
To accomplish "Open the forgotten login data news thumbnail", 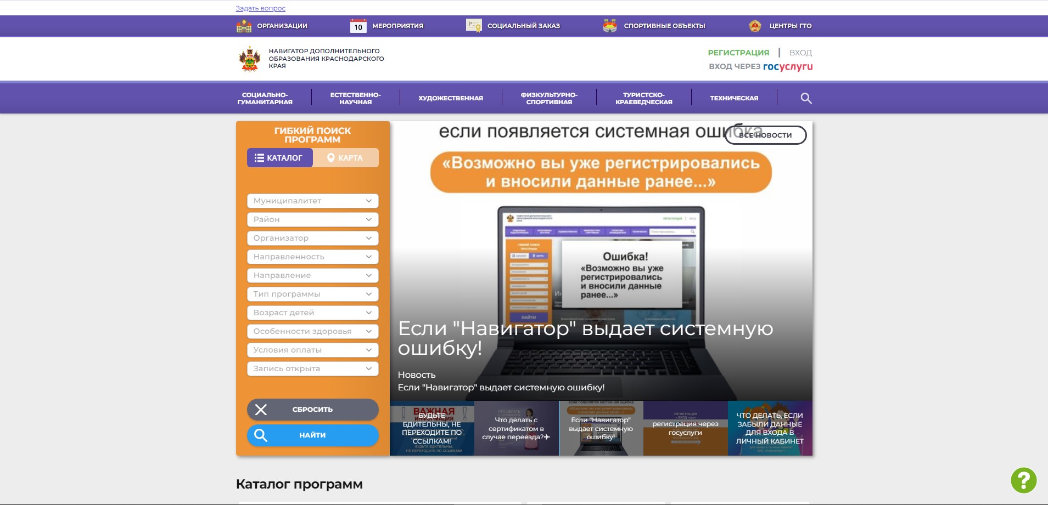I will [x=770, y=428].
